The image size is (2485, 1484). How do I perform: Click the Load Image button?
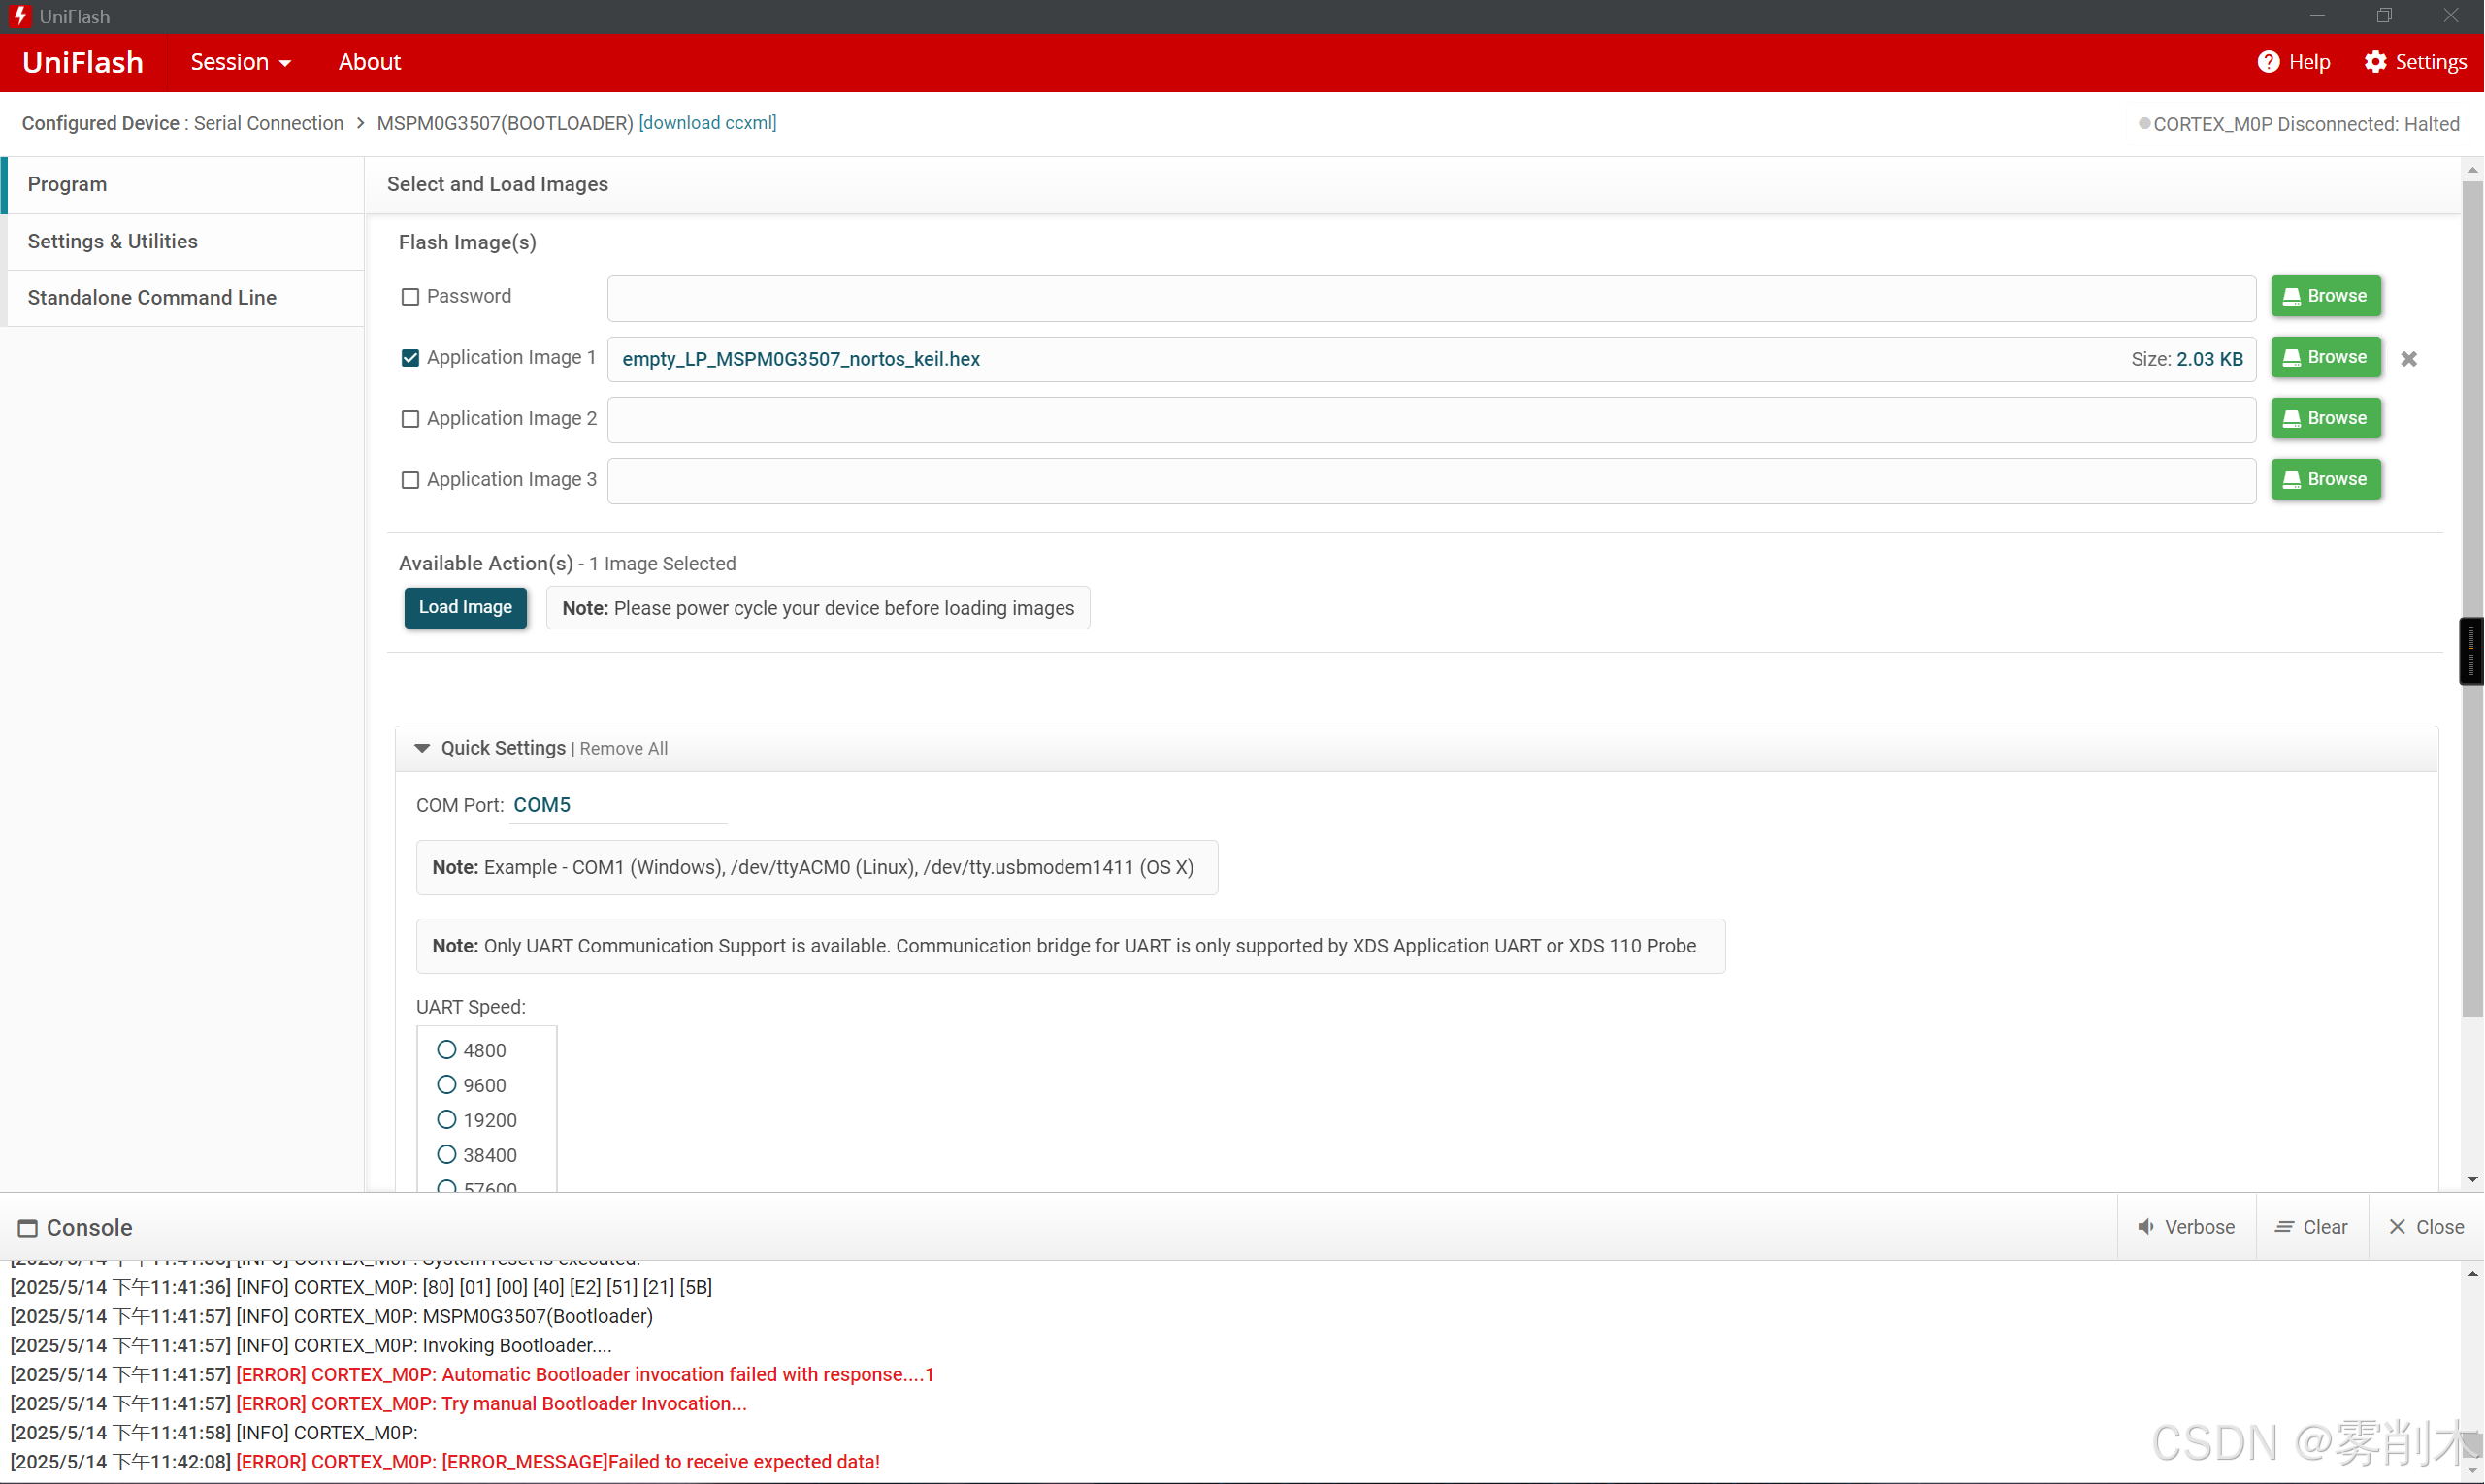[465, 608]
